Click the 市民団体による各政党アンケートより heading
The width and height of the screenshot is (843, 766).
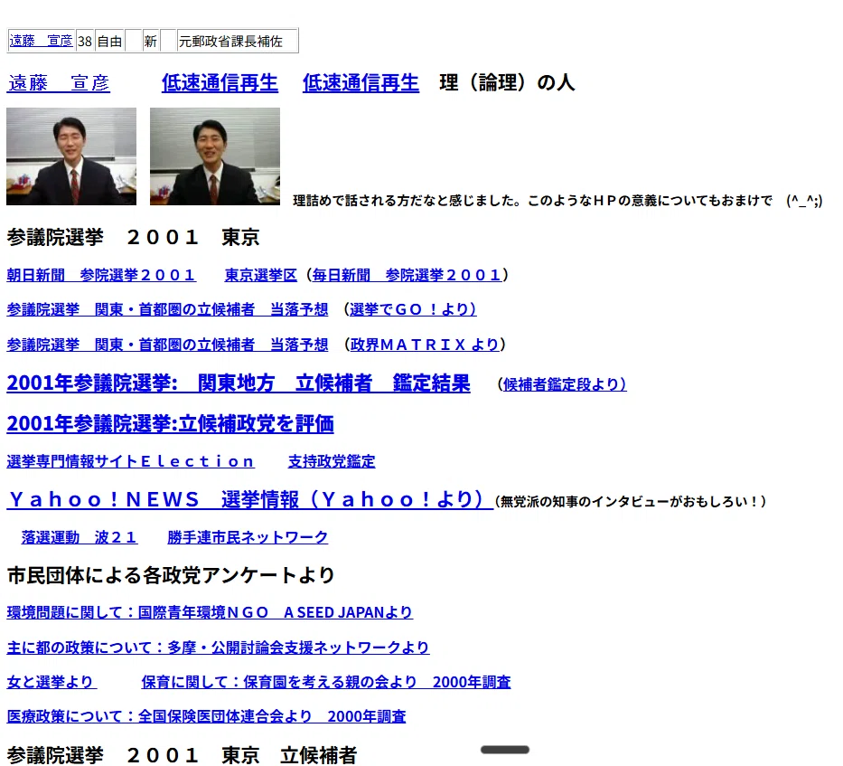click(171, 575)
